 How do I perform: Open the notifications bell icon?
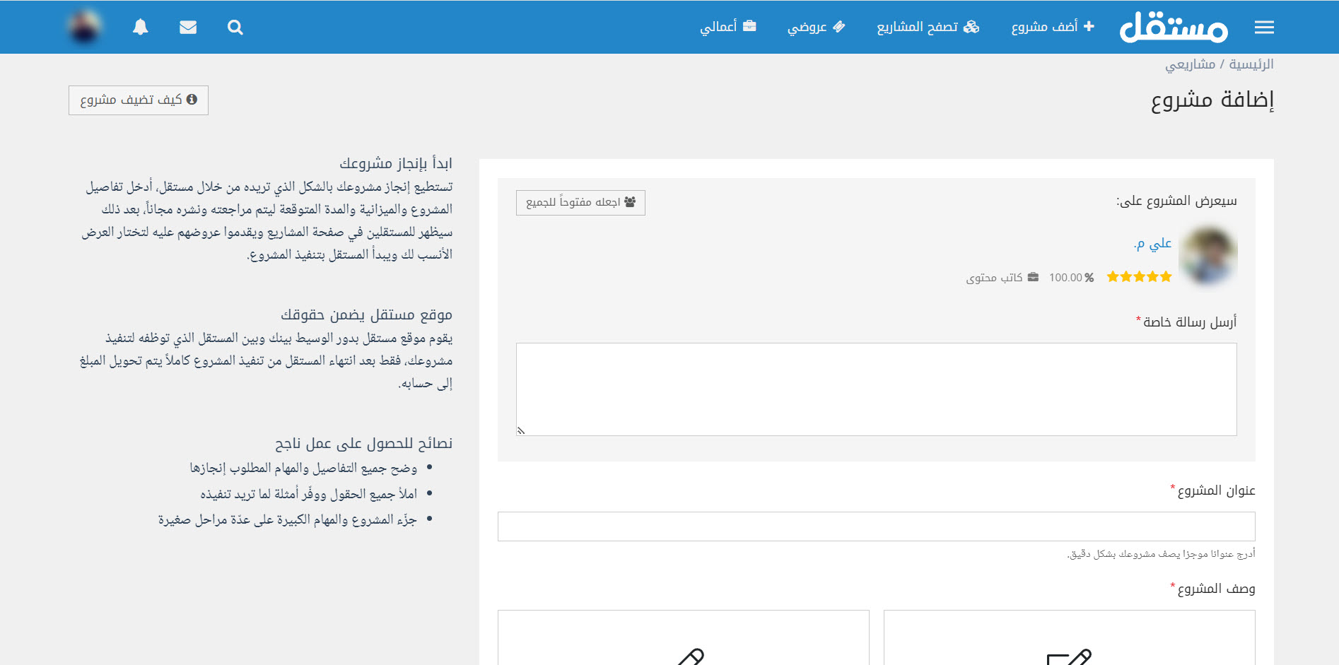point(141,27)
